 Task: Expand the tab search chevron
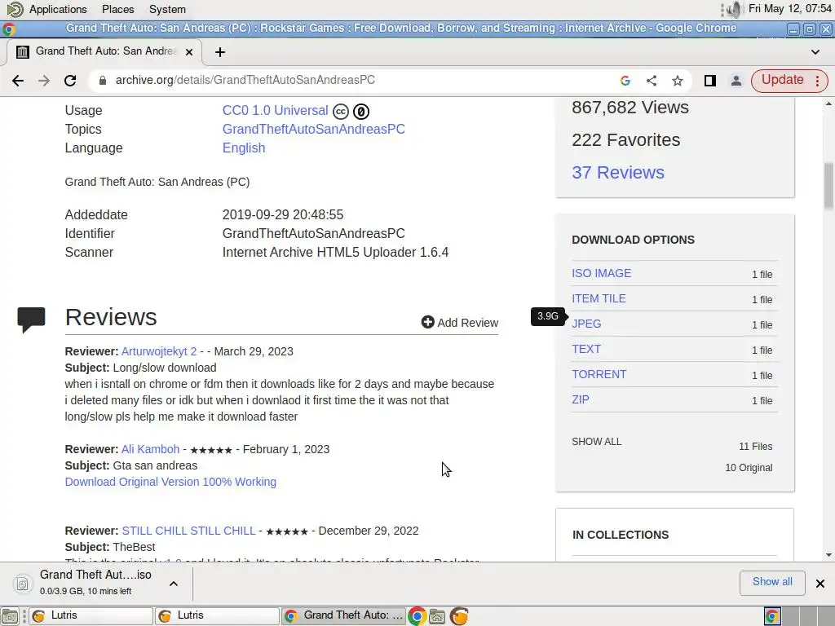pos(815,52)
